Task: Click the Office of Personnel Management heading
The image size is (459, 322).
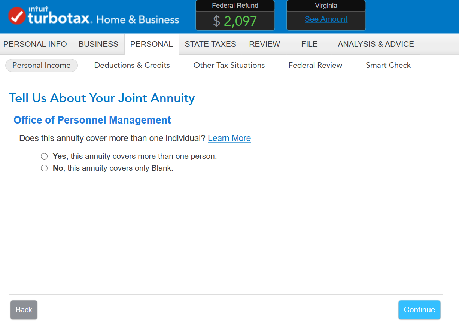Action: (x=92, y=120)
